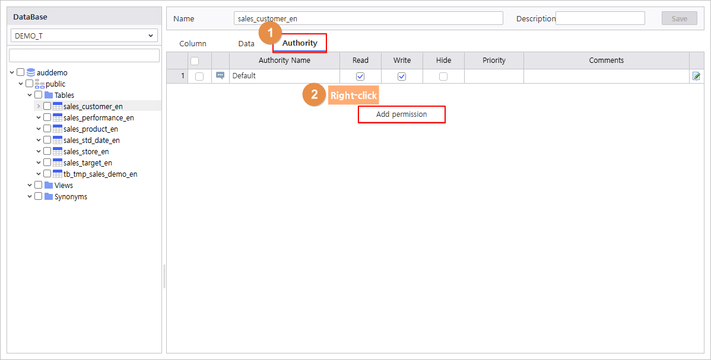Screen dimensions: 711x360
Task: Click the Save button
Action: tap(680, 18)
